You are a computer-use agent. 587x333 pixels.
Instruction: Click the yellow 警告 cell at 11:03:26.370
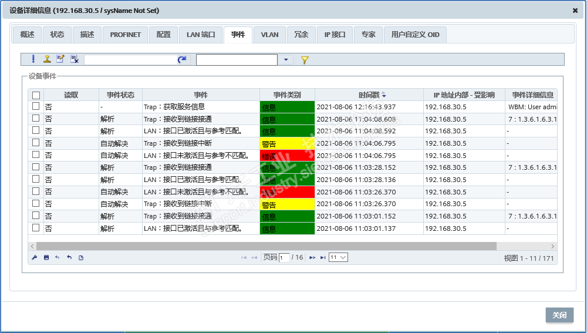287,204
